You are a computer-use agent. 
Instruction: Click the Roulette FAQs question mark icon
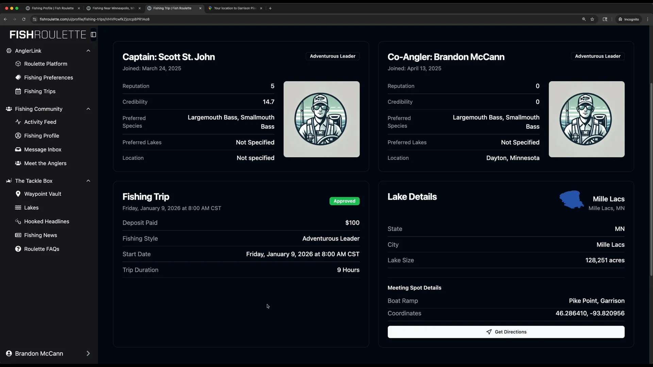pos(18,249)
